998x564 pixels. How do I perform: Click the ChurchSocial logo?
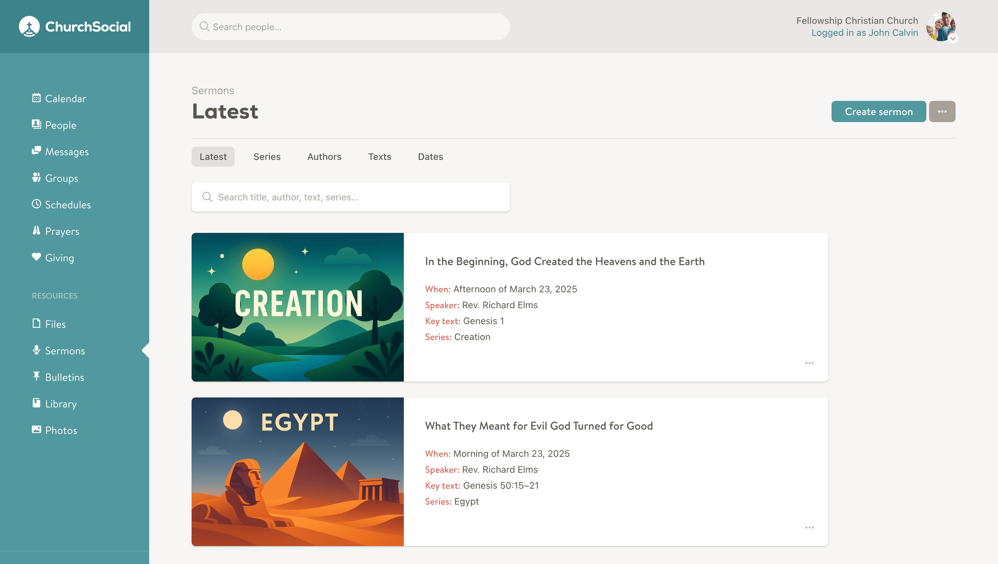pyautogui.click(x=75, y=26)
